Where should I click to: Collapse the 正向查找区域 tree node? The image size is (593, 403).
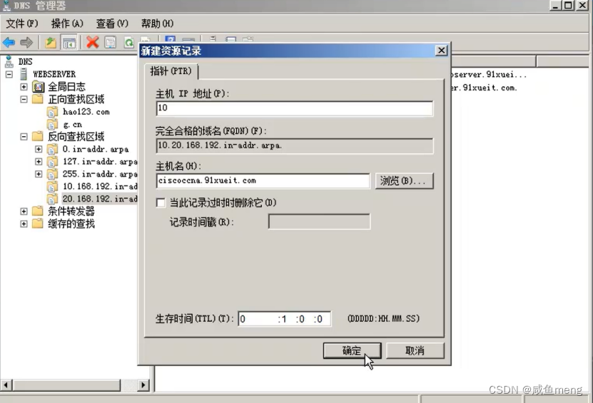click(x=24, y=99)
